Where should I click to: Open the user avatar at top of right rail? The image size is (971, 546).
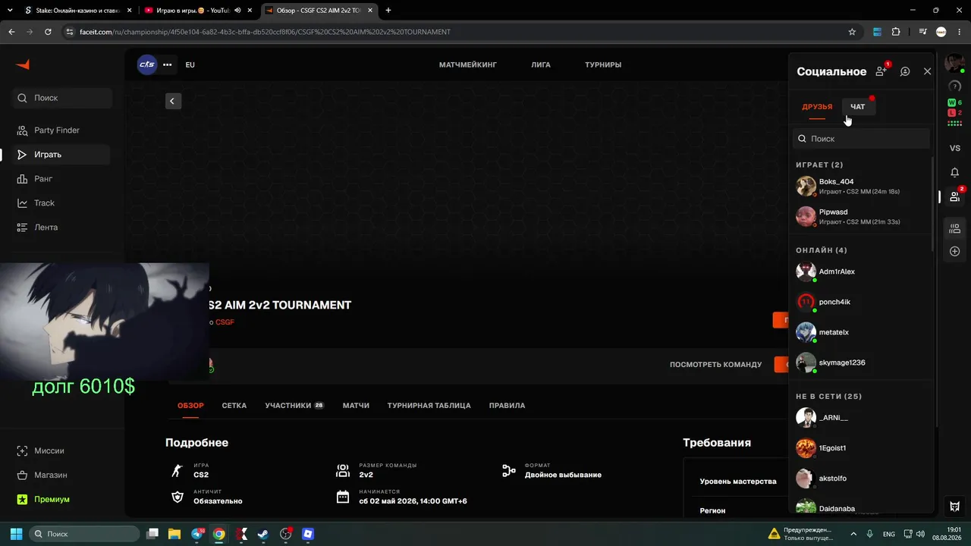coord(954,64)
